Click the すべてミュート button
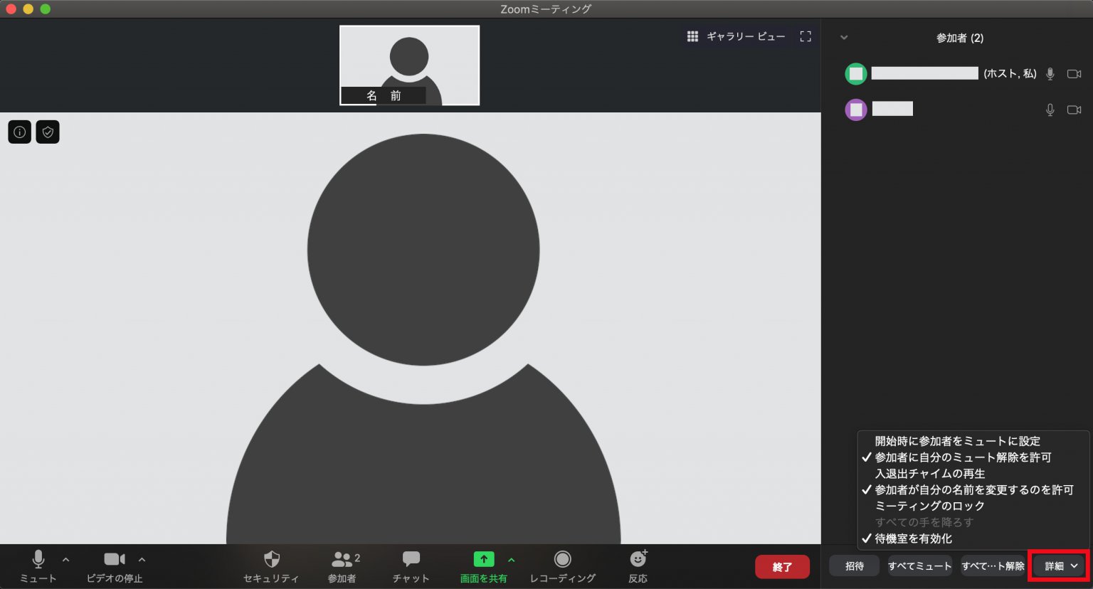 tap(919, 566)
